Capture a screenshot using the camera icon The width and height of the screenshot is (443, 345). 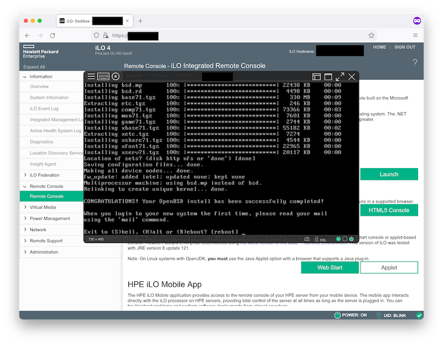point(306,239)
